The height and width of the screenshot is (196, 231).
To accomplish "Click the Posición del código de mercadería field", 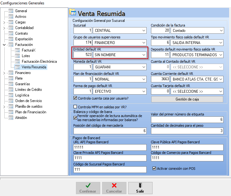I will pos(110,131).
